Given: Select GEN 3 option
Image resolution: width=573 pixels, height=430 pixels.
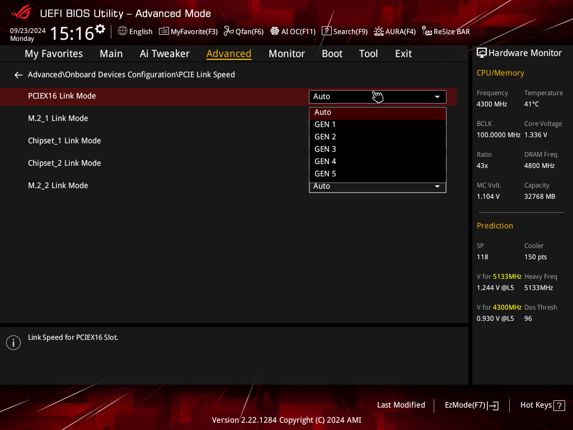Looking at the screenshot, I should pyautogui.click(x=378, y=149).
